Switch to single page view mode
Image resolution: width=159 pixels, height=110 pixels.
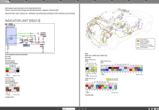(149, 109)
